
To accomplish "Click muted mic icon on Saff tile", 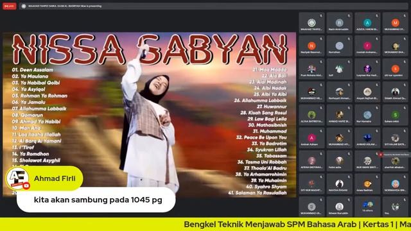I will 349,62.
